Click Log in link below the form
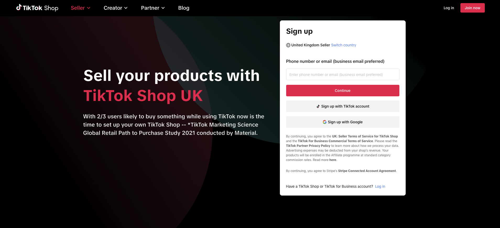 [x=380, y=186]
